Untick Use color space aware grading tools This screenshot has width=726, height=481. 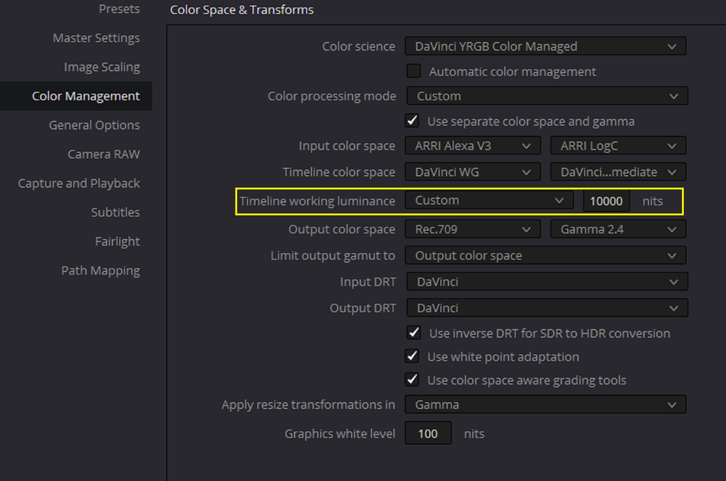pos(412,379)
